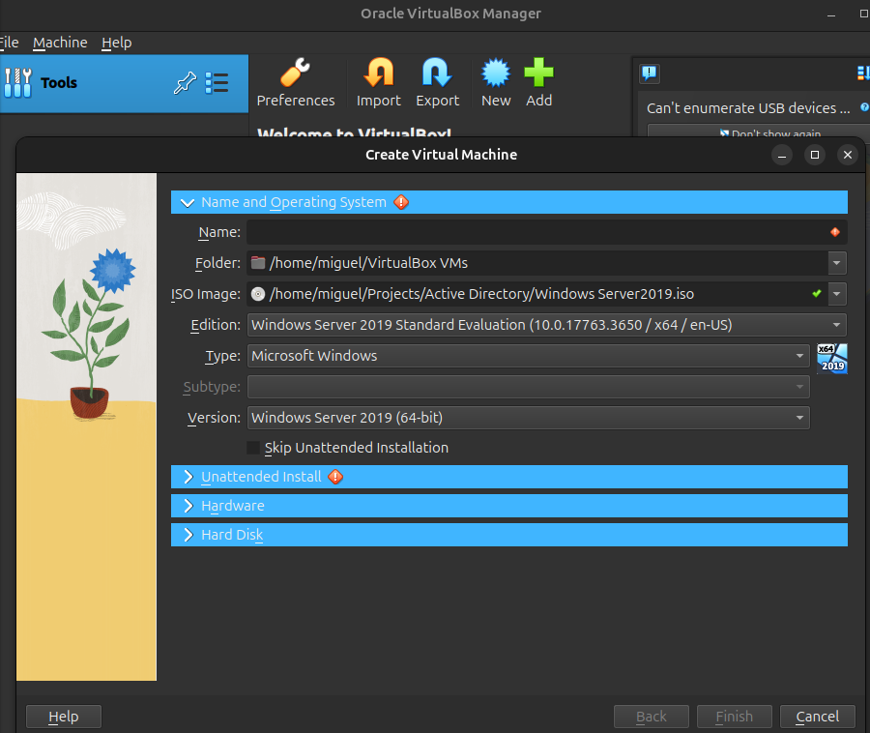The image size is (870, 733).
Task: Minimize the Create Virtual Machine dialog
Action: [x=782, y=155]
